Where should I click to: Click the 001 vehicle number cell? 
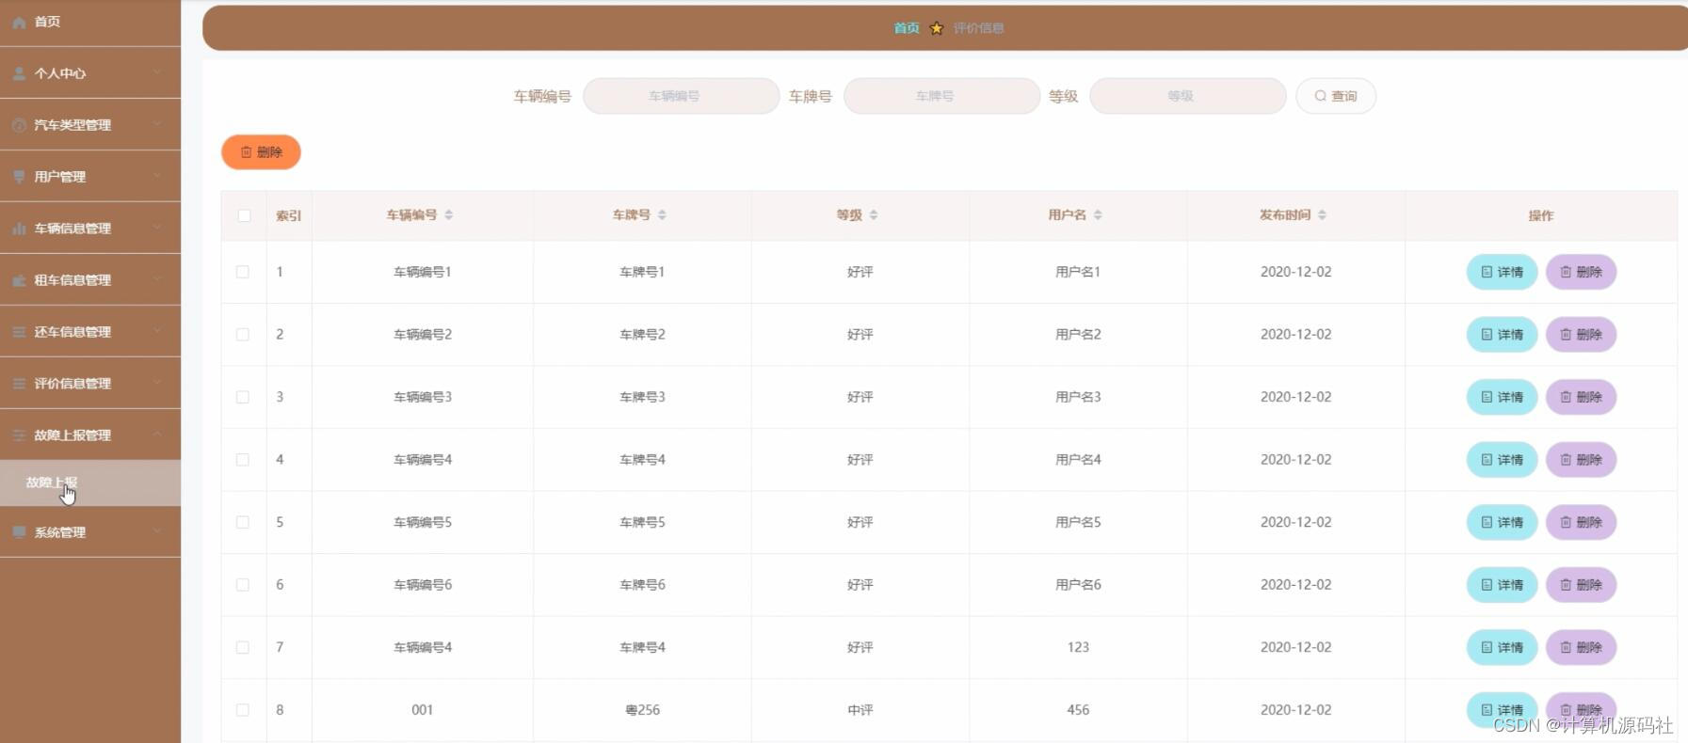pyautogui.click(x=423, y=710)
